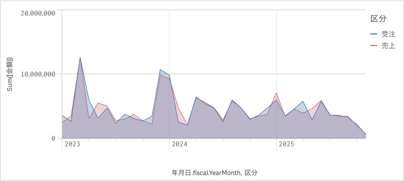The width and height of the screenshot is (404, 181).
Task: Click the red 売上 peak at 2025 start
Action: pyautogui.click(x=277, y=93)
